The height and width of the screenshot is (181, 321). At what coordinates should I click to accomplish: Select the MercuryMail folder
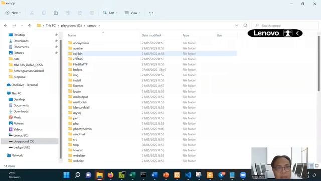[x=81, y=107]
